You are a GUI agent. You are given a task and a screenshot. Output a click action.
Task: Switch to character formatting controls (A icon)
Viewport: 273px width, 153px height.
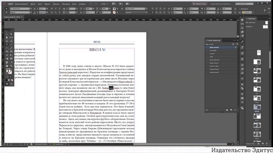click(x=7, y=9)
